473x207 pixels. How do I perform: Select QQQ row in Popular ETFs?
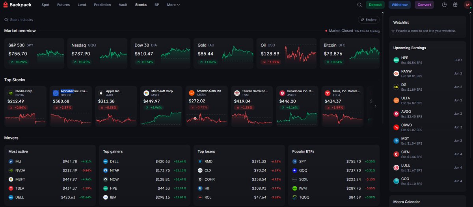334,170
